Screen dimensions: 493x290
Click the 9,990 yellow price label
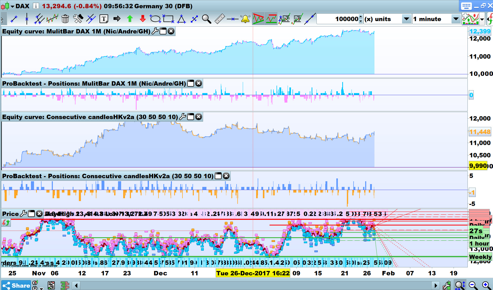(478, 166)
